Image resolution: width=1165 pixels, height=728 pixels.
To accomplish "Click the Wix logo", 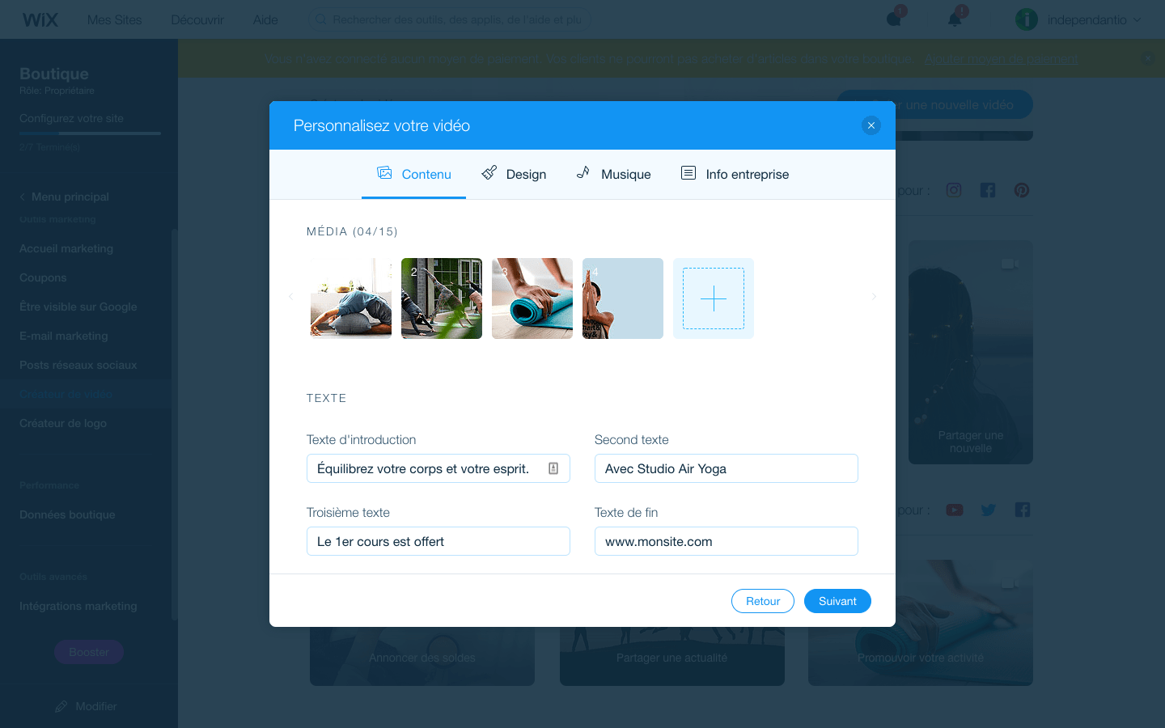I will (40, 19).
